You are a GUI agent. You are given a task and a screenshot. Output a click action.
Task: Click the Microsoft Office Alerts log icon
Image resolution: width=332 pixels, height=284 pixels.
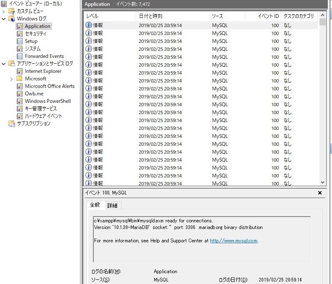point(20,86)
